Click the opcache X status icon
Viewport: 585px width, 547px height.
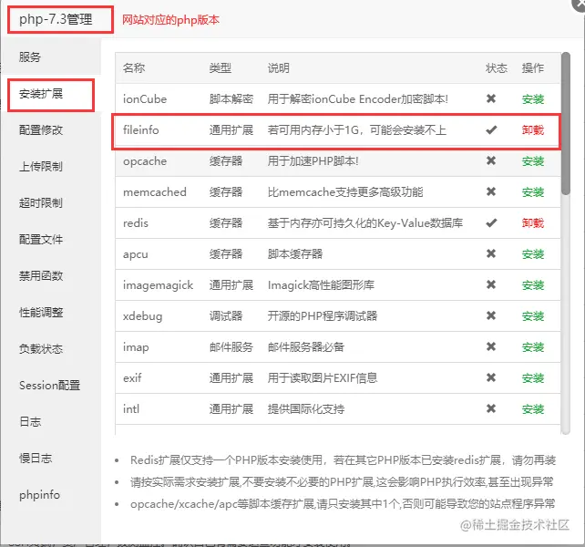pyautogui.click(x=491, y=160)
